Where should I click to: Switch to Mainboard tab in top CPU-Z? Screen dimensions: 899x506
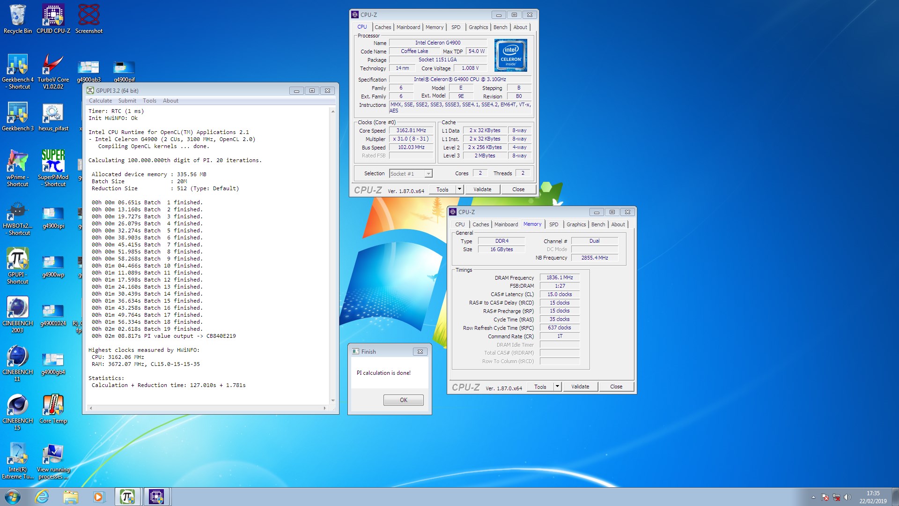[x=408, y=27]
